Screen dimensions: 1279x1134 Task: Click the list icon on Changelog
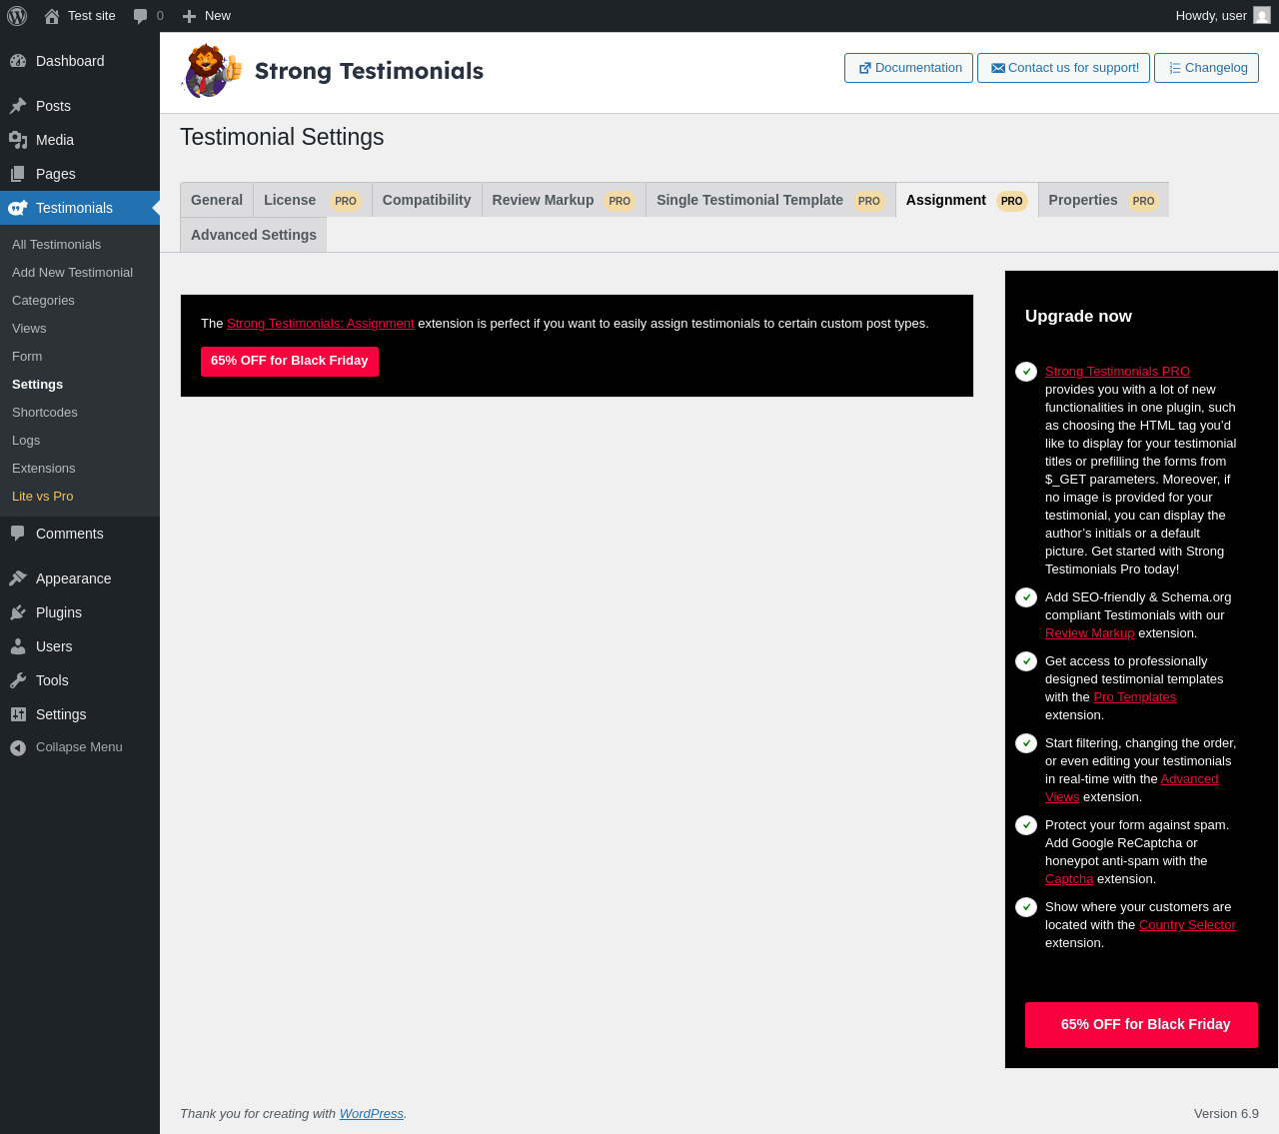point(1175,68)
